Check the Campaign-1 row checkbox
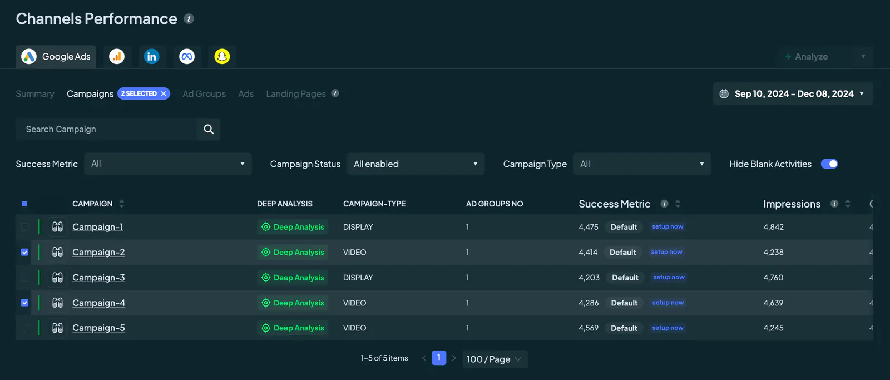 click(x=24, y=227)
